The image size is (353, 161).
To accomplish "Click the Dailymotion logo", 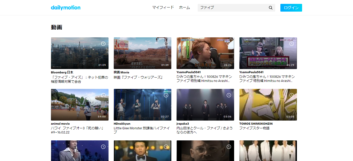I will coord(66,7).
